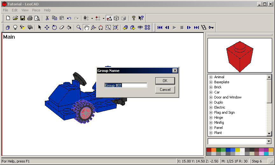Open the View menu
Viewport: 275px width, 165px height.
tap(25, 10)
